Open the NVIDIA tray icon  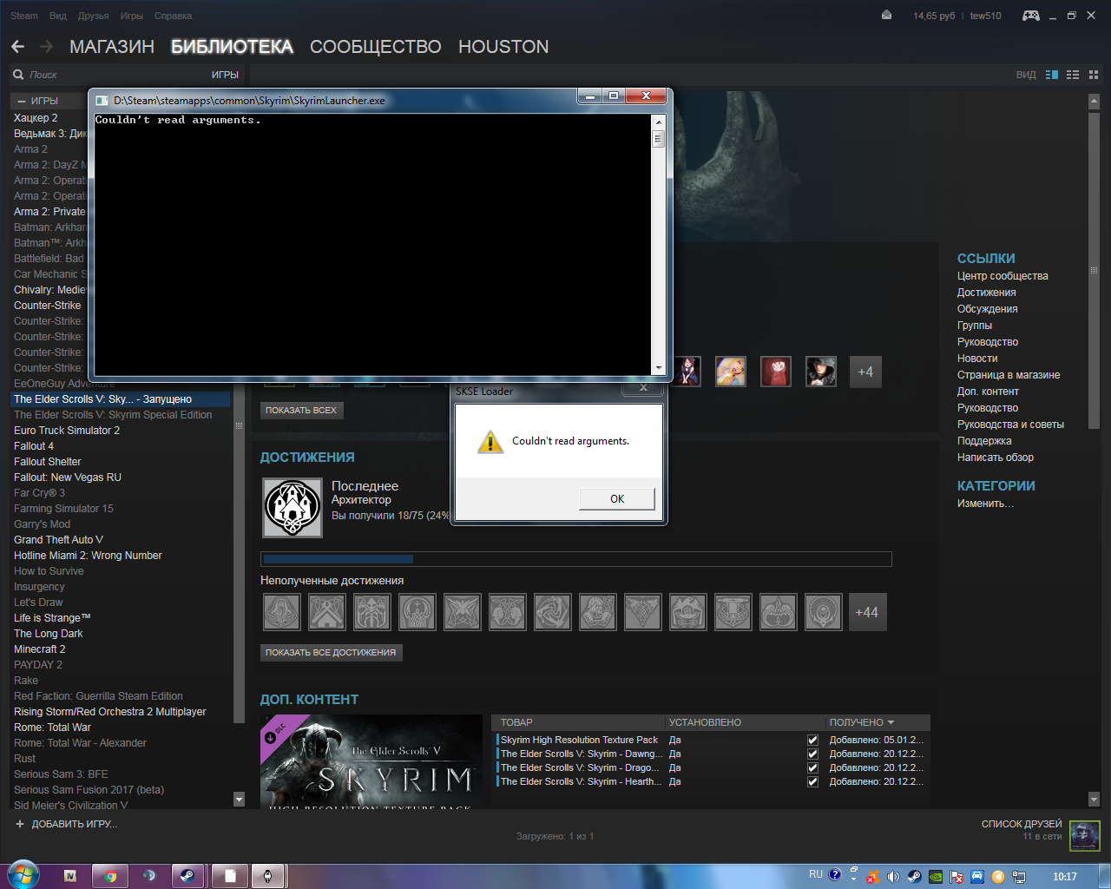tap(936, 877)
